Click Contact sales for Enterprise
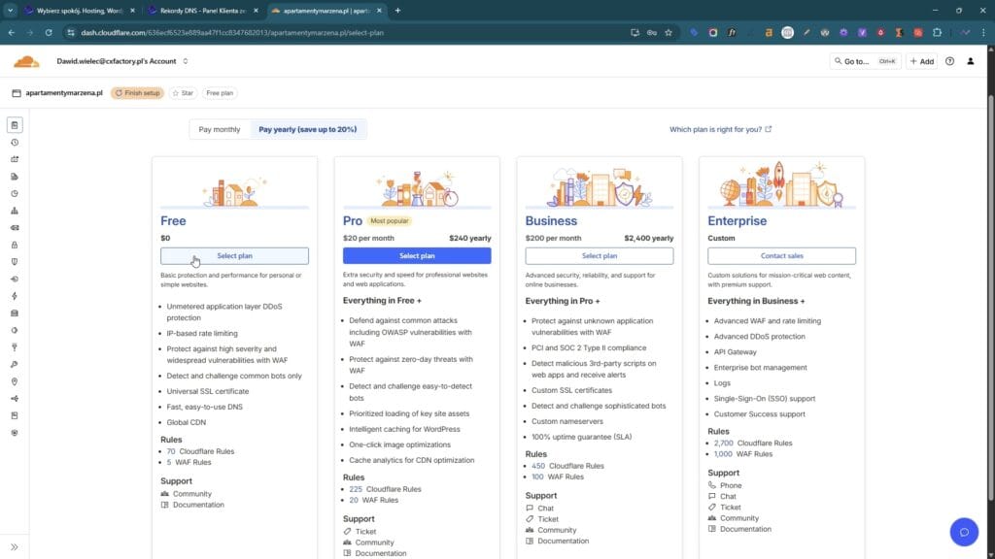The height and width of the screenshot is (559, 995). [x=782, y=256]
